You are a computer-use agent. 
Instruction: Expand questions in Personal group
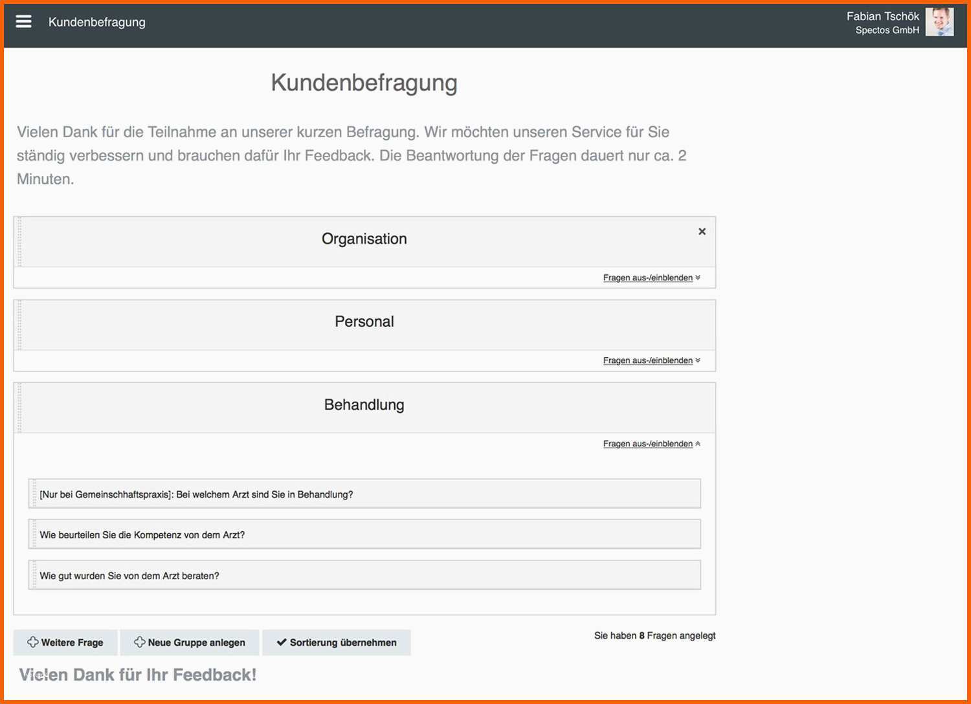click(652, 360)
